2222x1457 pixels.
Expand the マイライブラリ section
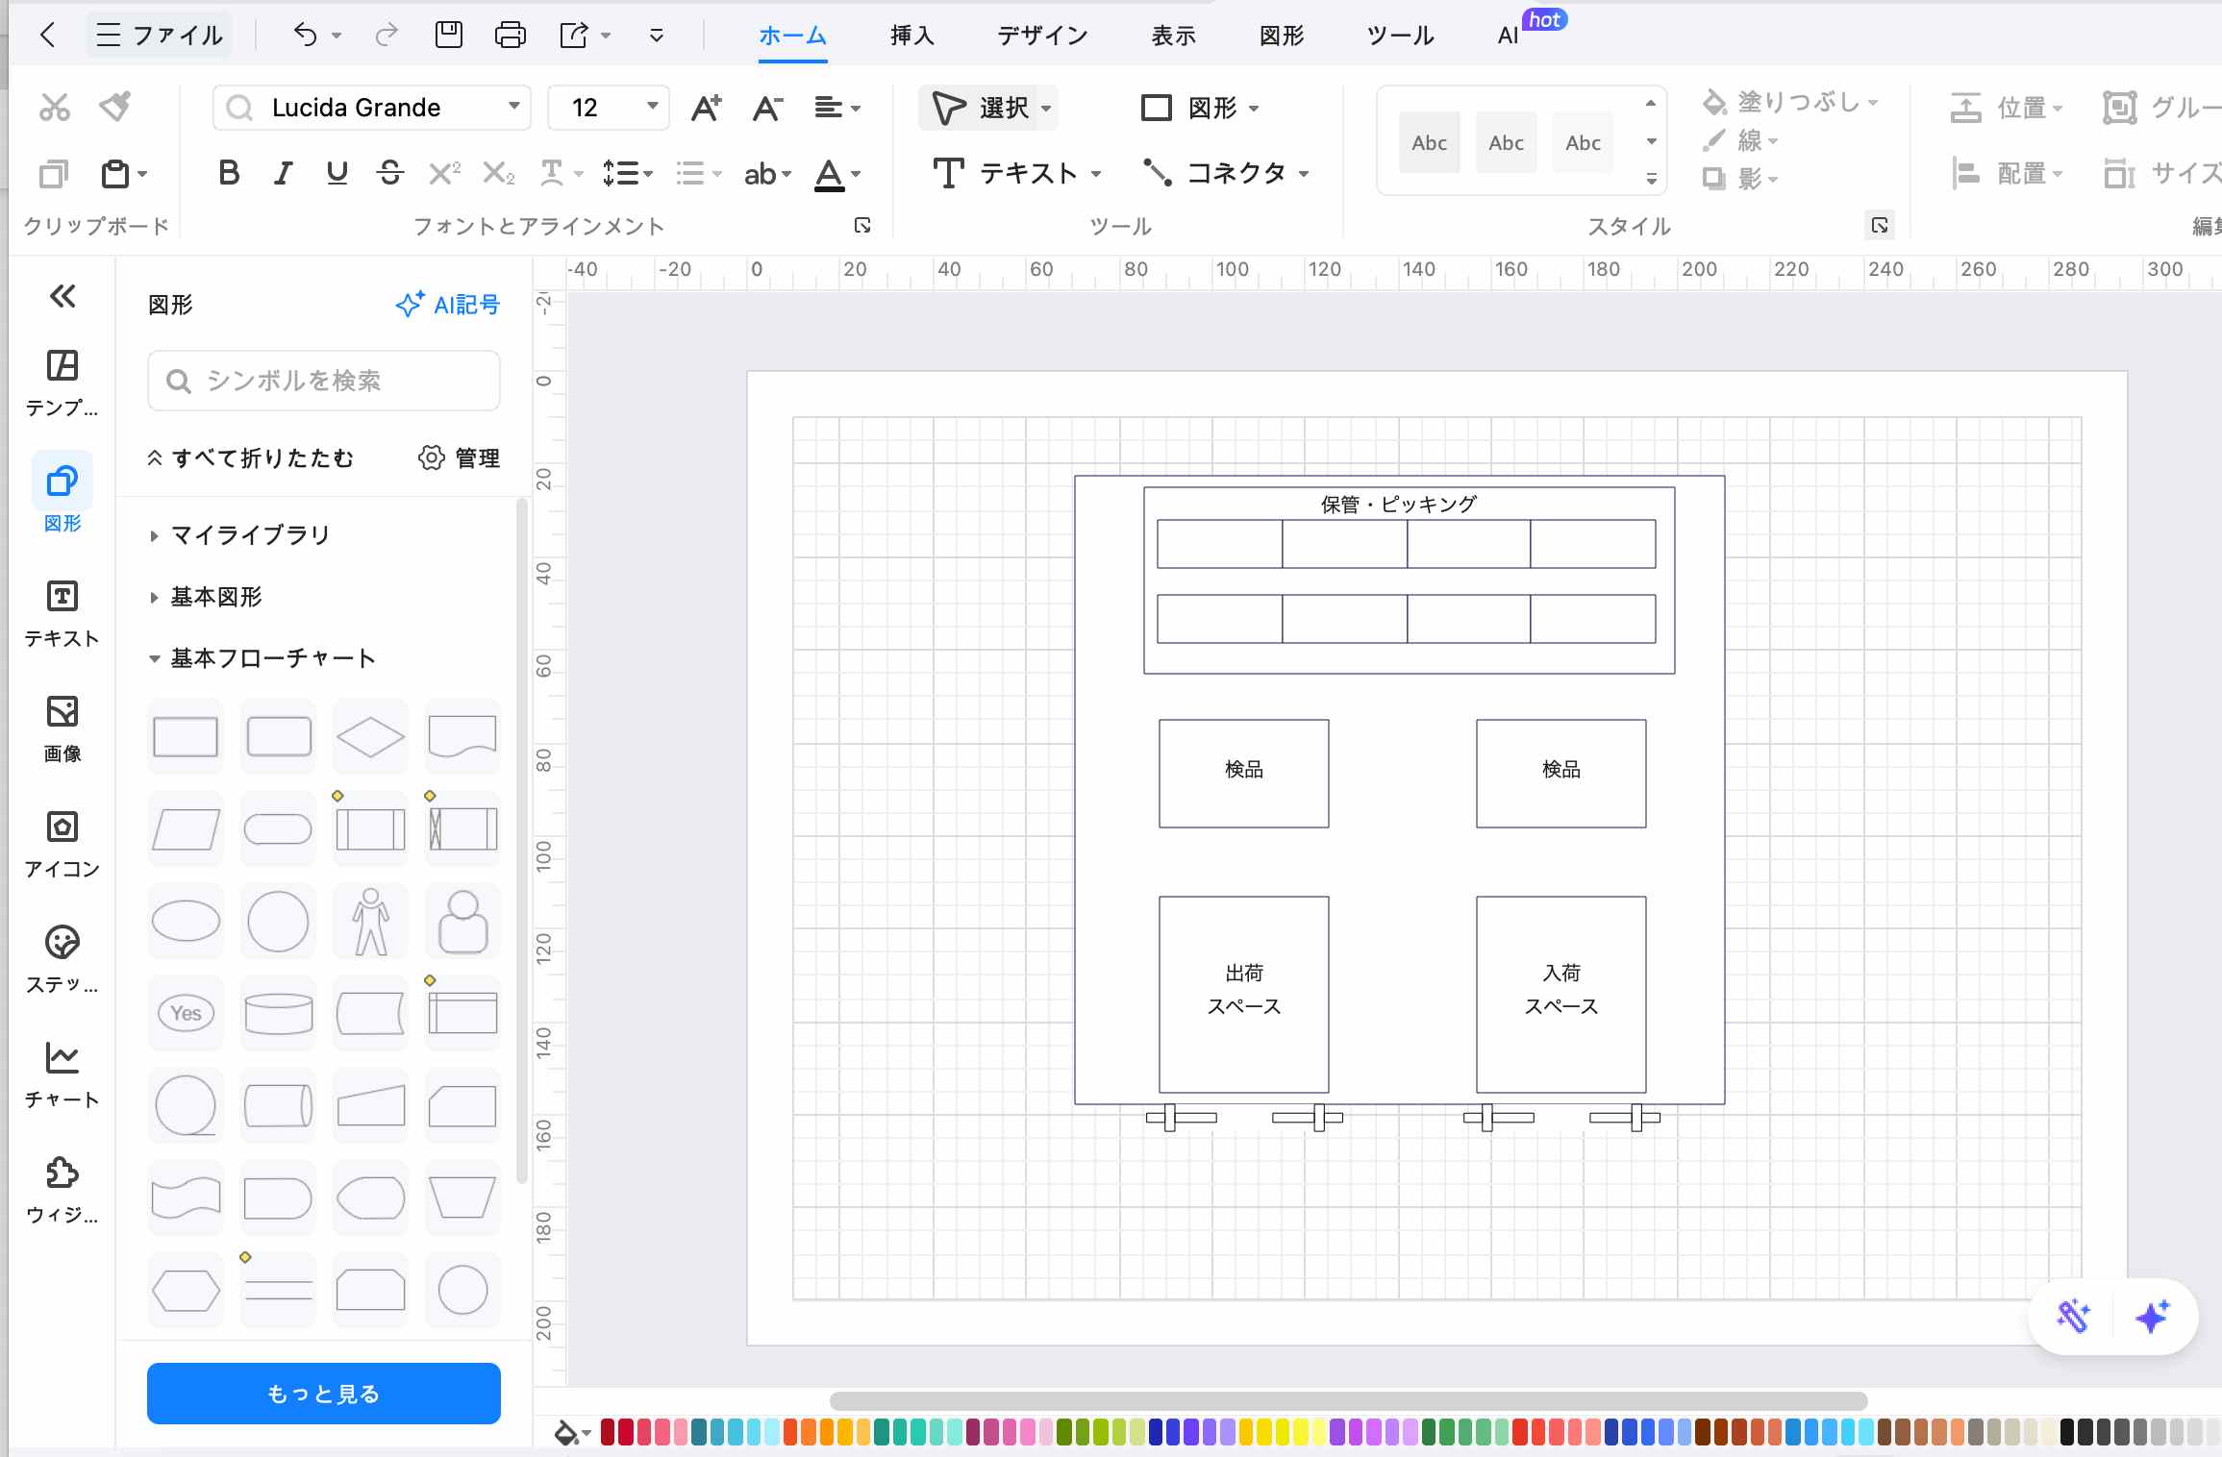239,534
